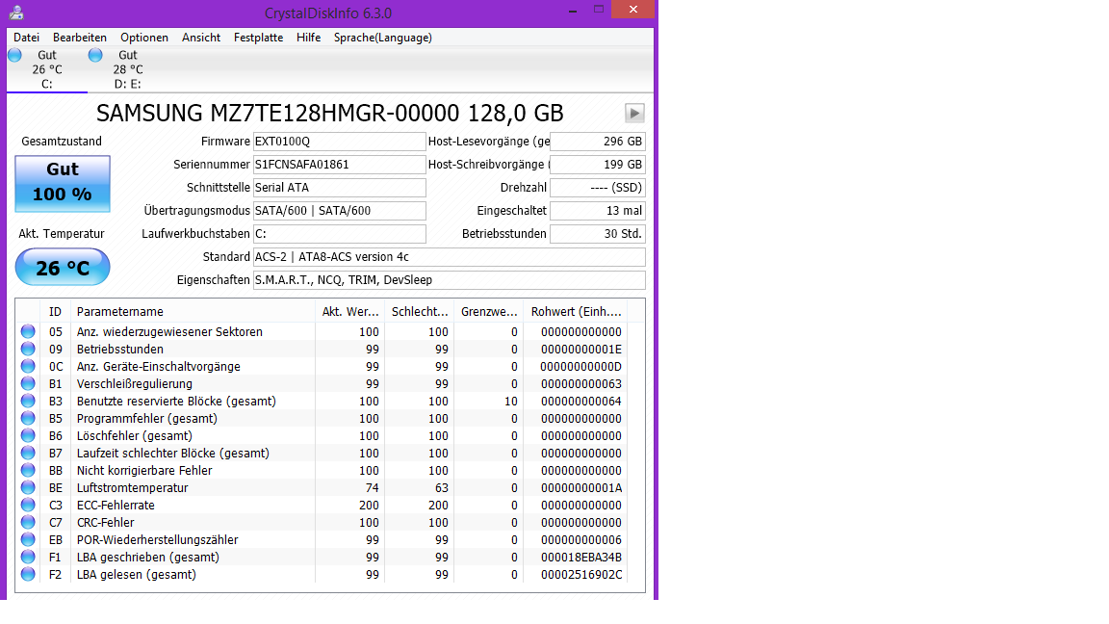Click status icon for Verschleißregulierung row
The height and width of the screenshot is (624, 1109).
pyautogui.click(x=28, y=383)
